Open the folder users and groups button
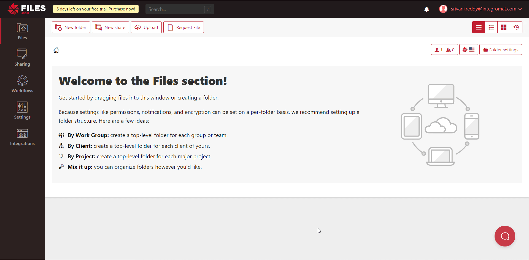Viewport: 529px width, 260px height. 444,50
